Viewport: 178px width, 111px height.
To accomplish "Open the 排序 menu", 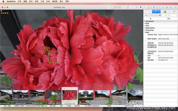I will [x=36, y=1].
